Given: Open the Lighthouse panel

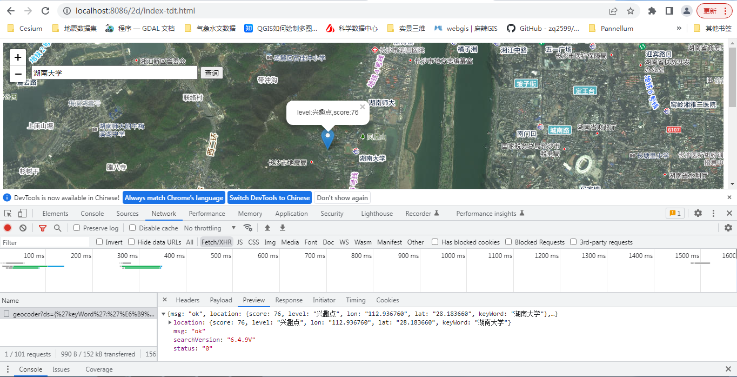Looking at the screenshot, I should pos(377,213).
